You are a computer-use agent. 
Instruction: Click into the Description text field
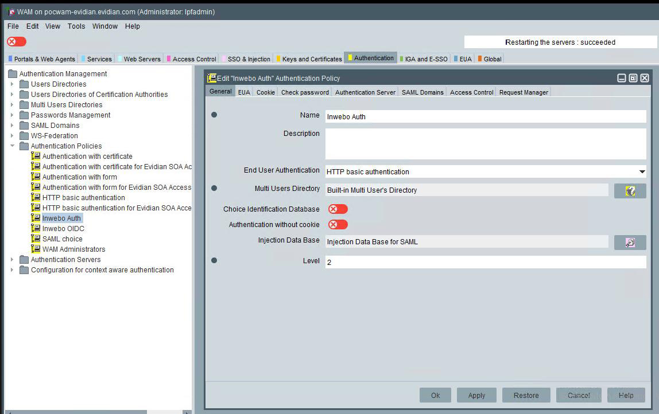point(485,144)
